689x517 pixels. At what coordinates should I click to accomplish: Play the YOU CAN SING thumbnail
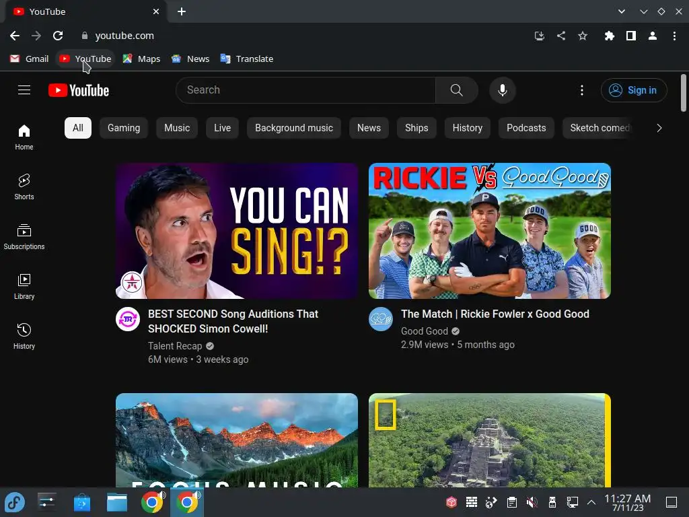(237, 231)
